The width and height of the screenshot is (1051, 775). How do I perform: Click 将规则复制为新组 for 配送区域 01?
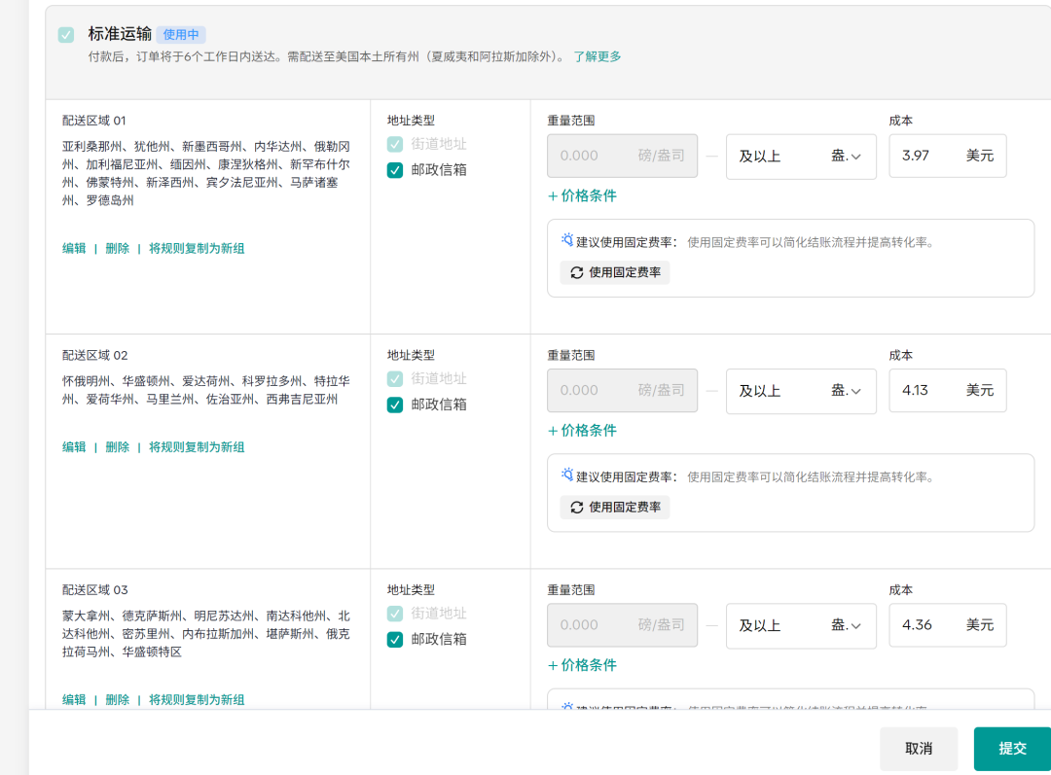[x=197, y=249]
